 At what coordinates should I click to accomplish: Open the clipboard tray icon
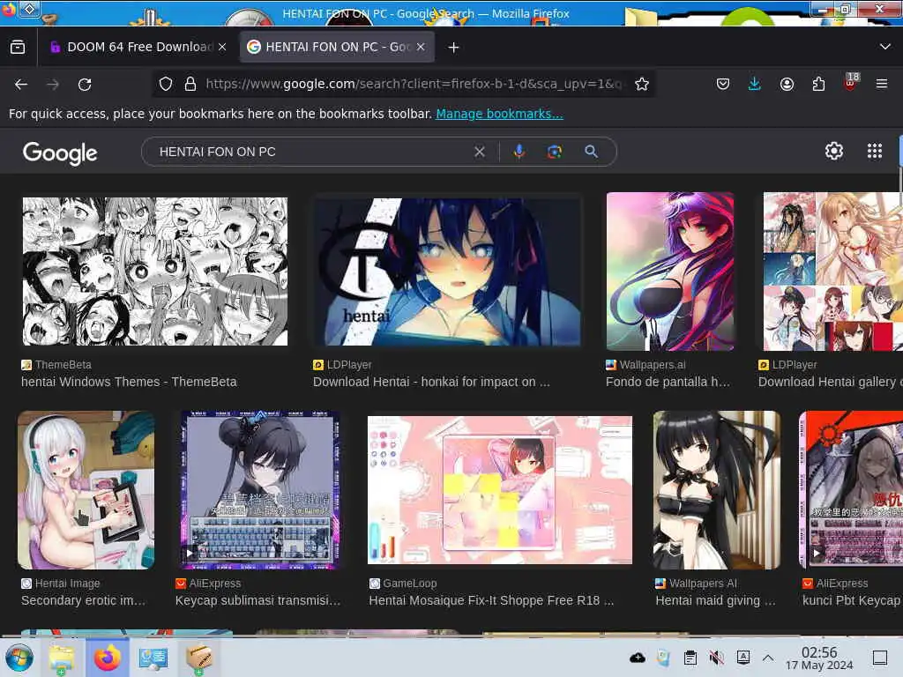[690, 658]
